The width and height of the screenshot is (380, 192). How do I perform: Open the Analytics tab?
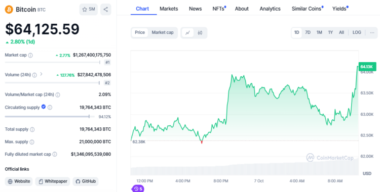coord(270,9)
